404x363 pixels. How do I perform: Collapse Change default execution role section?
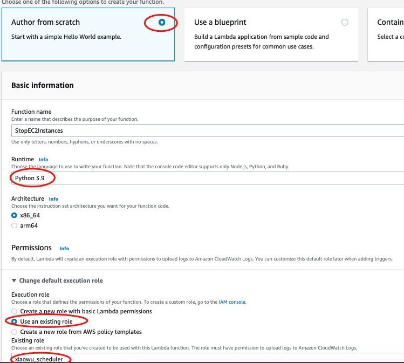coord(57,280)
